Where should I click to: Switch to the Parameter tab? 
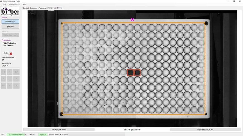click(42, 8)
